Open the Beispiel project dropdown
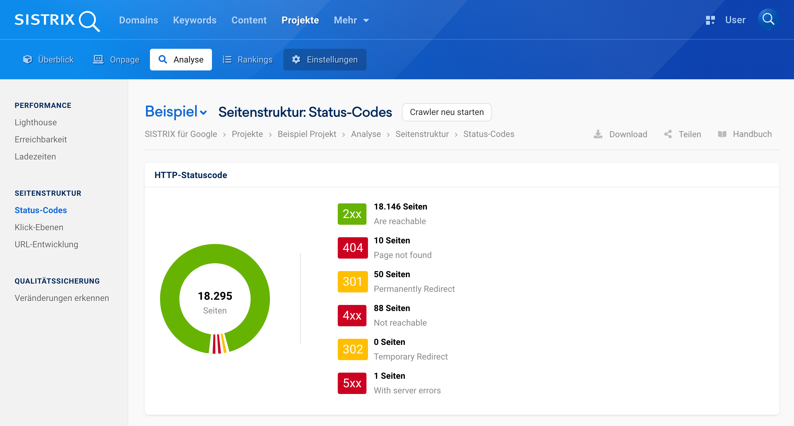This screenshot has height=426, width=794. (176, 112)
